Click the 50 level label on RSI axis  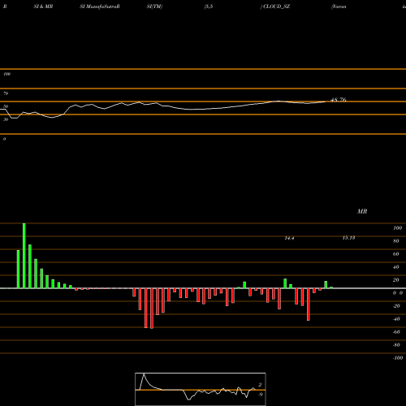click(x=6, y=106)
